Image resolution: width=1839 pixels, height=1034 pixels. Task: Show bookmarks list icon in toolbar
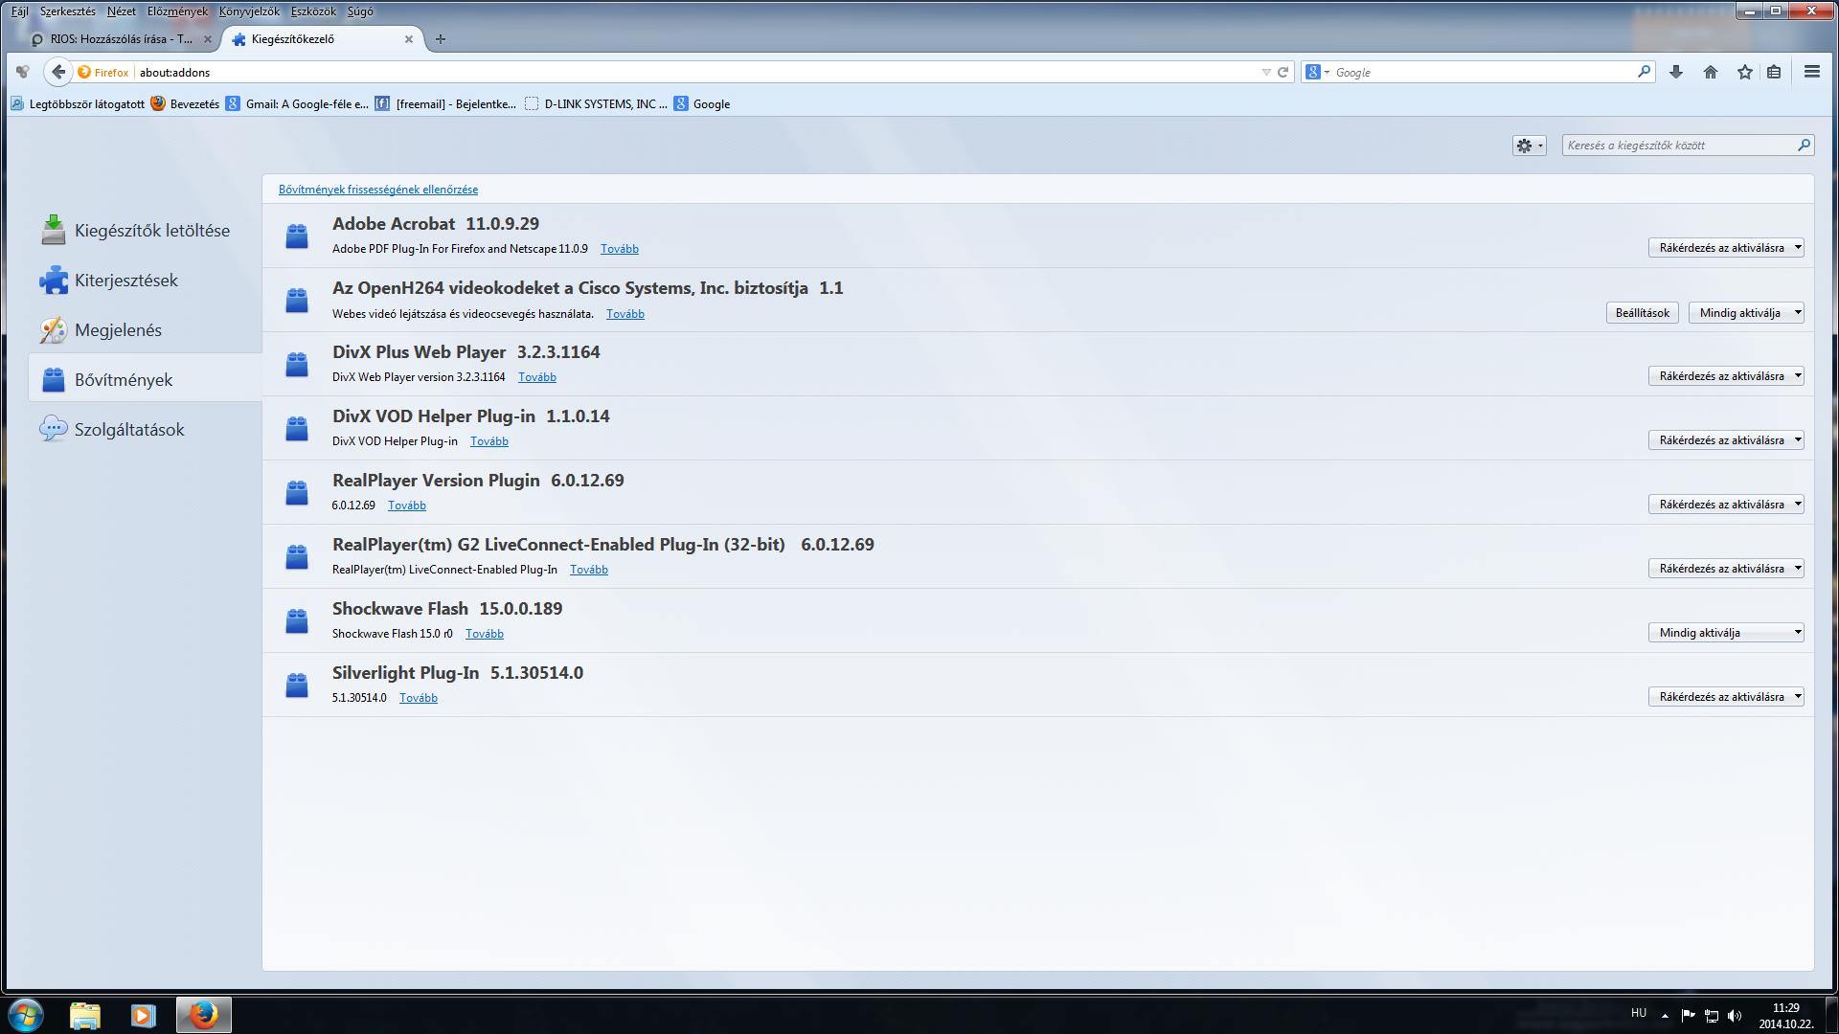(1774, 72)
